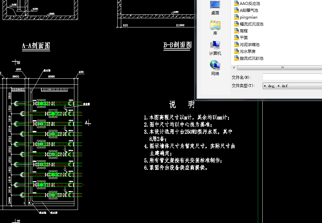Click the topmost green pump symbol in the plan
This screenshot has width=322, height=223.
coord(41,104)
